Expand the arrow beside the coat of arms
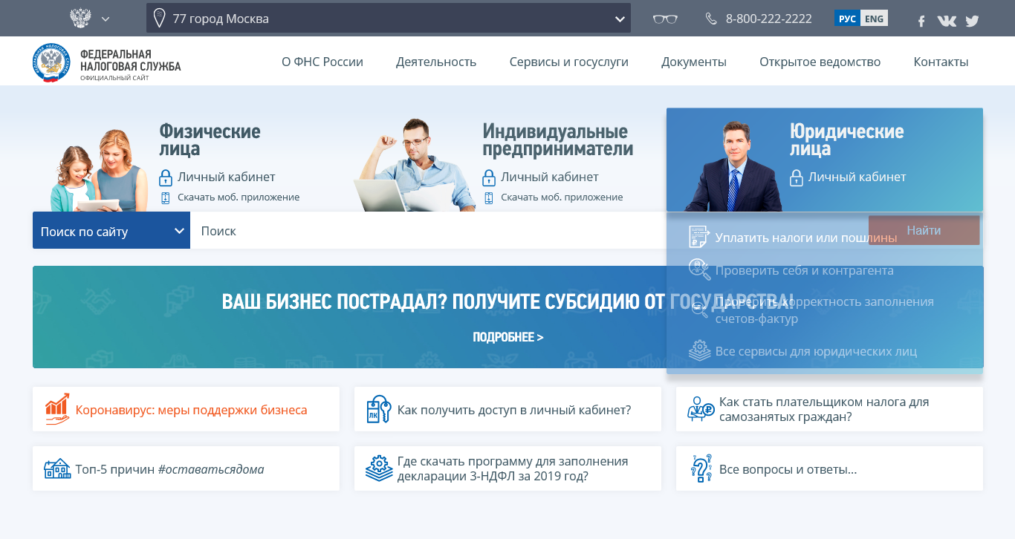 pos(106,19)
